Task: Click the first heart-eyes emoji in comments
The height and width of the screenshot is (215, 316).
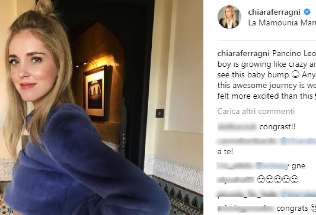Action: tap(261, 179)
